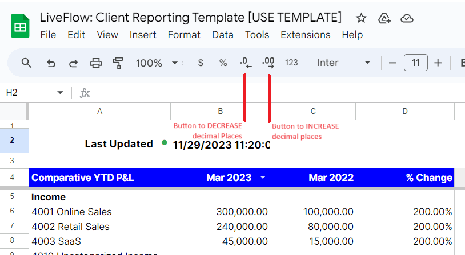Screen dimensions: 465x255
Task: Select the 11/29/2023 timestamp cell
Action: coord(221,141)
